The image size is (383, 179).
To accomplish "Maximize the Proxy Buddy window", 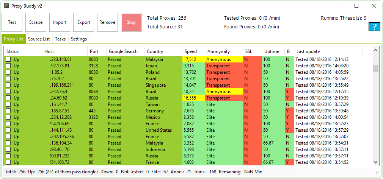I will (356, 6).
